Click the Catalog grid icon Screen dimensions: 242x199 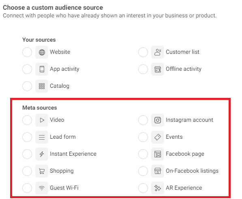(x=42, y=86)
